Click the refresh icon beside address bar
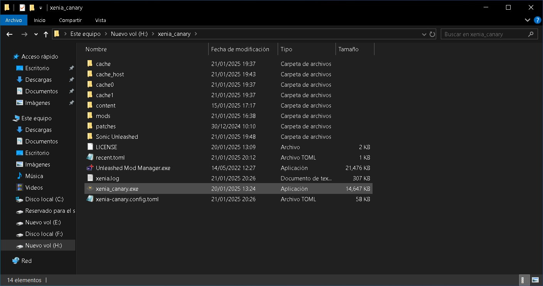 pos(432,34)
